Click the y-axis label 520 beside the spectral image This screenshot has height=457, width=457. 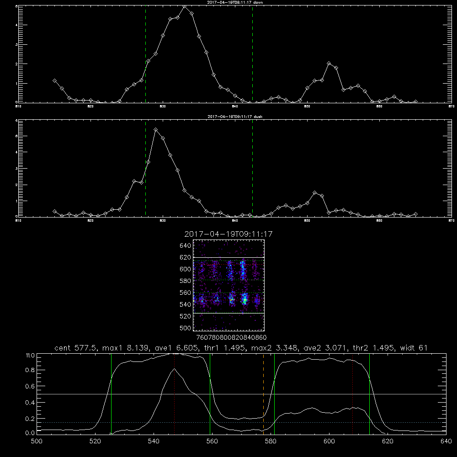click(x=186, y=316)
